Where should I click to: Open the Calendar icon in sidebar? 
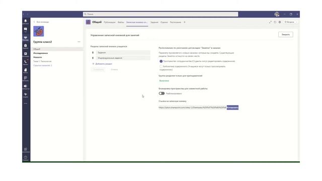tap(26, 54)
